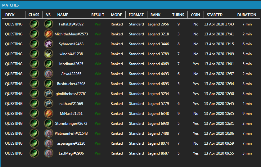Image resolution: width=261 pixels, height=167 pixels.
Task: Click player class icon in Sybarem#2463 row
Action: point(34,44)
